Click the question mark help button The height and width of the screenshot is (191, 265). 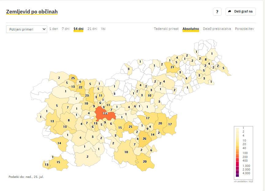pos(217,12)
